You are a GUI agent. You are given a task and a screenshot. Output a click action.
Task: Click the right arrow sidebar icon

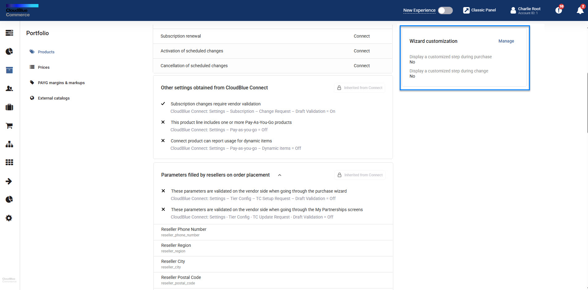tap(9, 181)
